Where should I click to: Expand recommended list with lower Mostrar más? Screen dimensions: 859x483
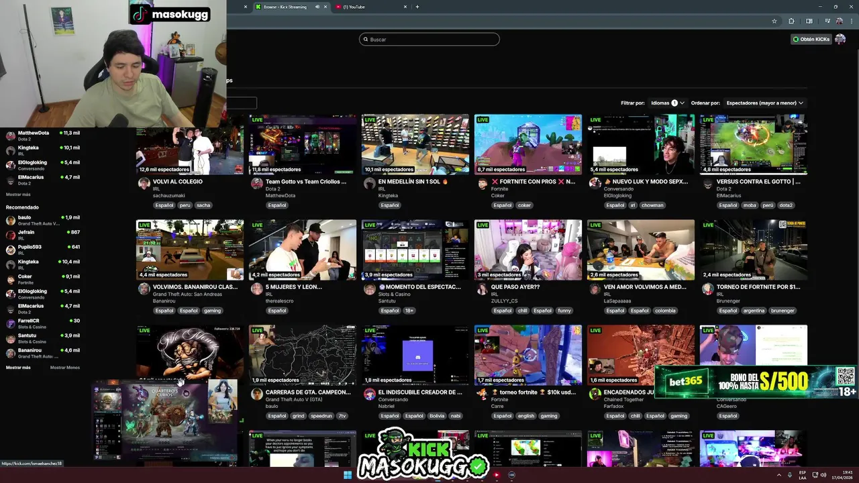[18, 368]
